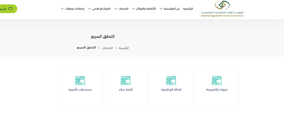This screenshot has width=284, height=130.
Task: Expand the المركز الإعلامي dropdown chevron
Action: click(x=89, y=9)
